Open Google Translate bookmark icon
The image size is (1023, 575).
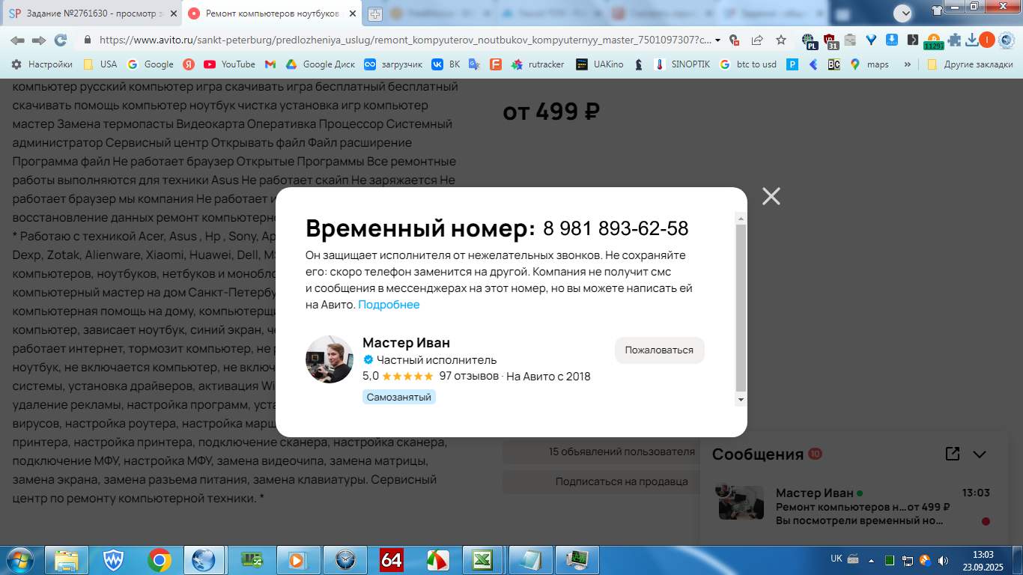tap(474, 64)
